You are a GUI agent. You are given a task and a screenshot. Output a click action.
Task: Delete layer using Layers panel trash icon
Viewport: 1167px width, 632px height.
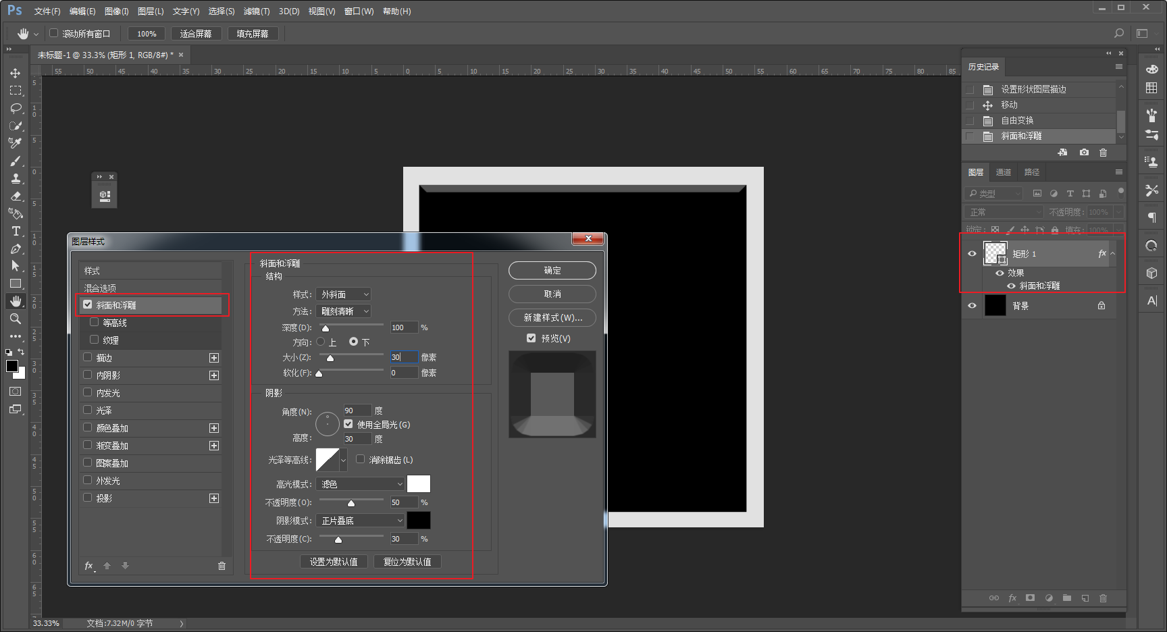pos(1103,598)
